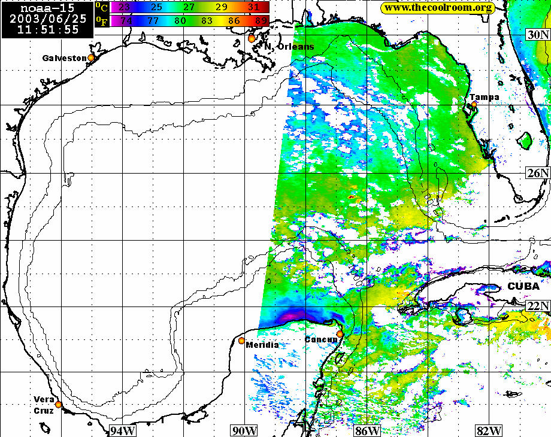The image size is (551, 437).
Task: Click the Celsius temperature color scale bar
Action: [190, 7]
